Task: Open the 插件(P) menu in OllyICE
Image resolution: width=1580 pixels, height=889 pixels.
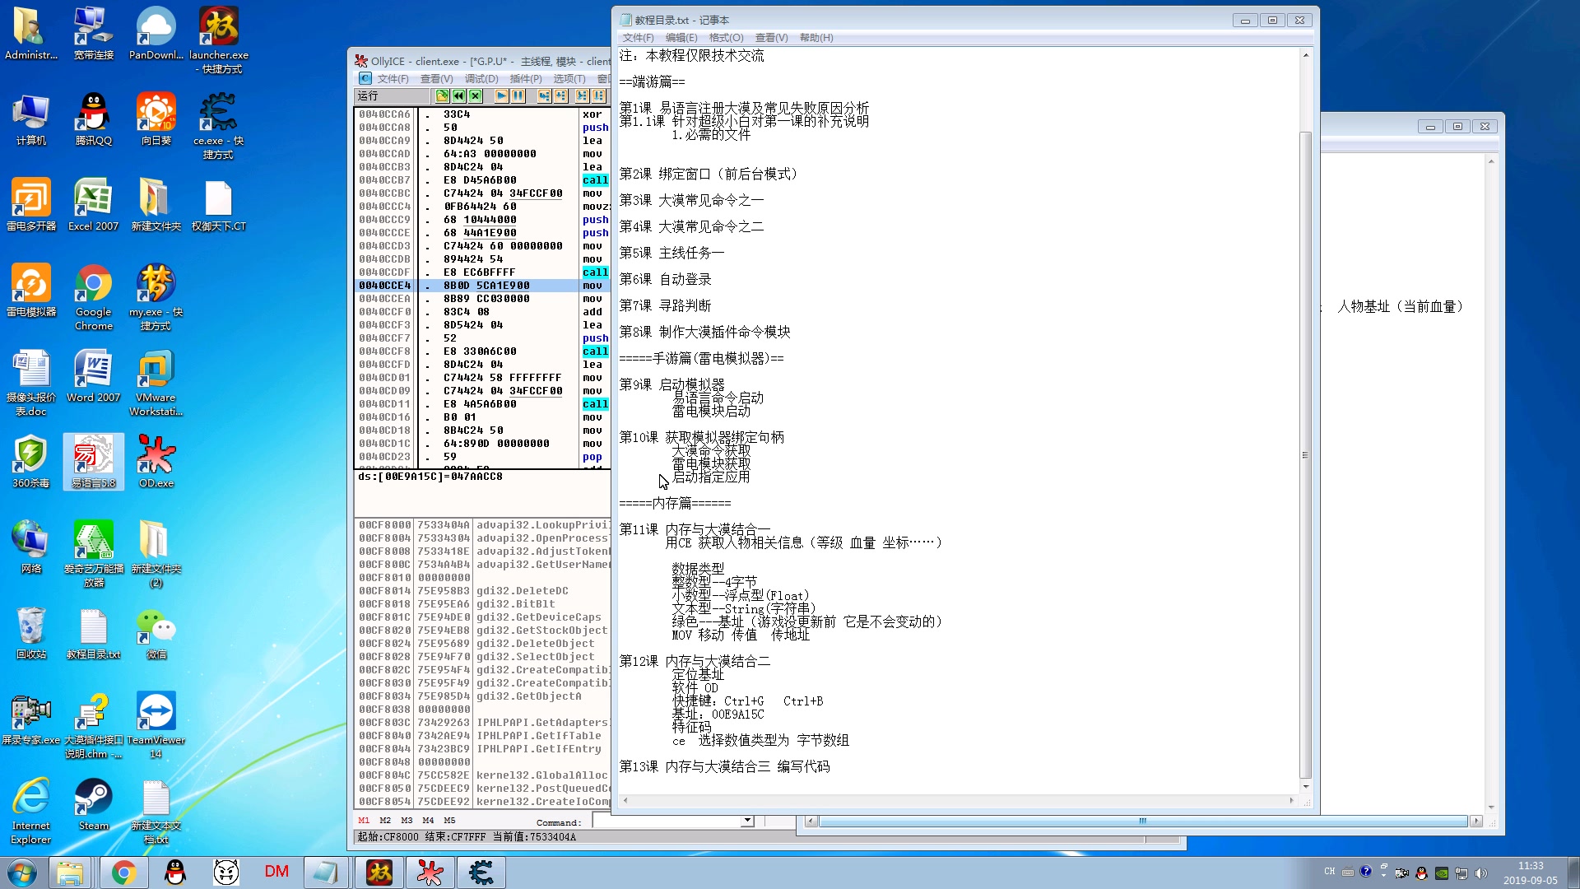Action: tap(526, 79)
